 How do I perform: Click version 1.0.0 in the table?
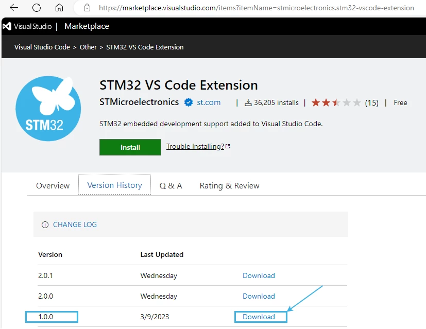coord(46,317)
